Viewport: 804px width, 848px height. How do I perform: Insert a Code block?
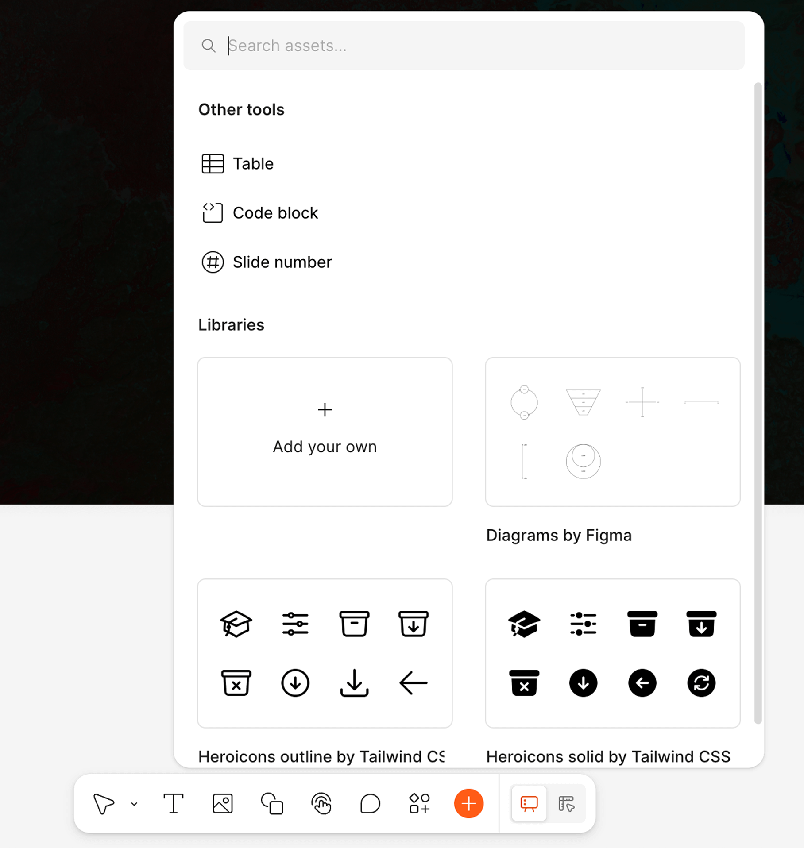click(275, 212)
